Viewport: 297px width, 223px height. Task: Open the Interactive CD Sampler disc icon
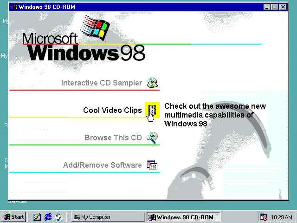(x=153, y=83)
